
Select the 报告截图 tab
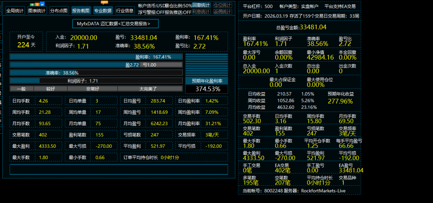pos(81,11)
